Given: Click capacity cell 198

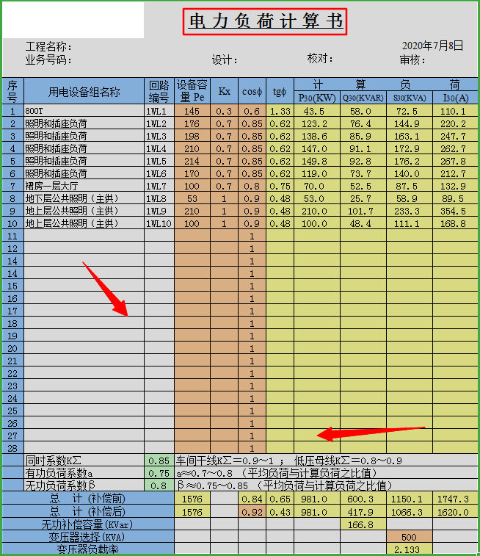Looking at the screenshot, I should coord(192,136).
